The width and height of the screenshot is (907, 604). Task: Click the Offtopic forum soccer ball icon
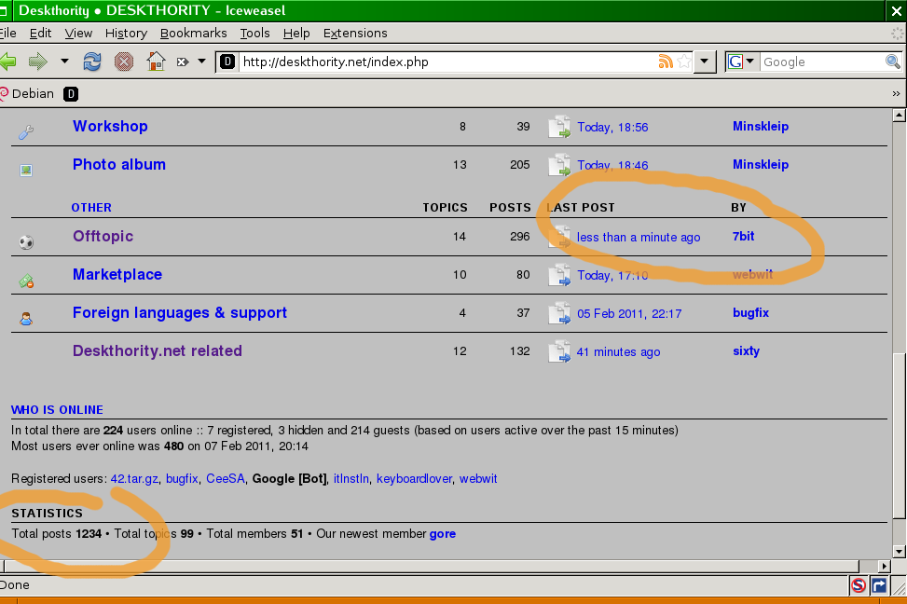click(26, 241)
